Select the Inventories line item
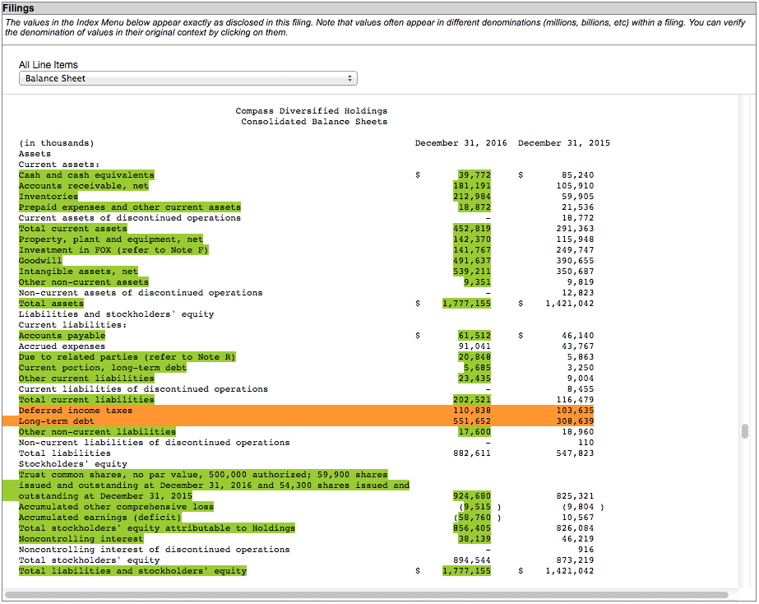 tap(49, 197)
